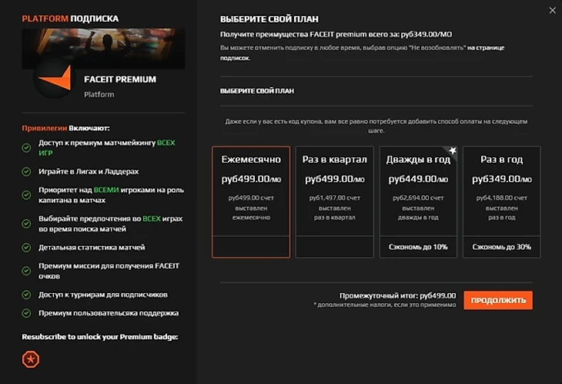This screenshot has width=562, height=384.
Task: Click checkmark beside Премиум миссии
Action: (x=26, y=271)
